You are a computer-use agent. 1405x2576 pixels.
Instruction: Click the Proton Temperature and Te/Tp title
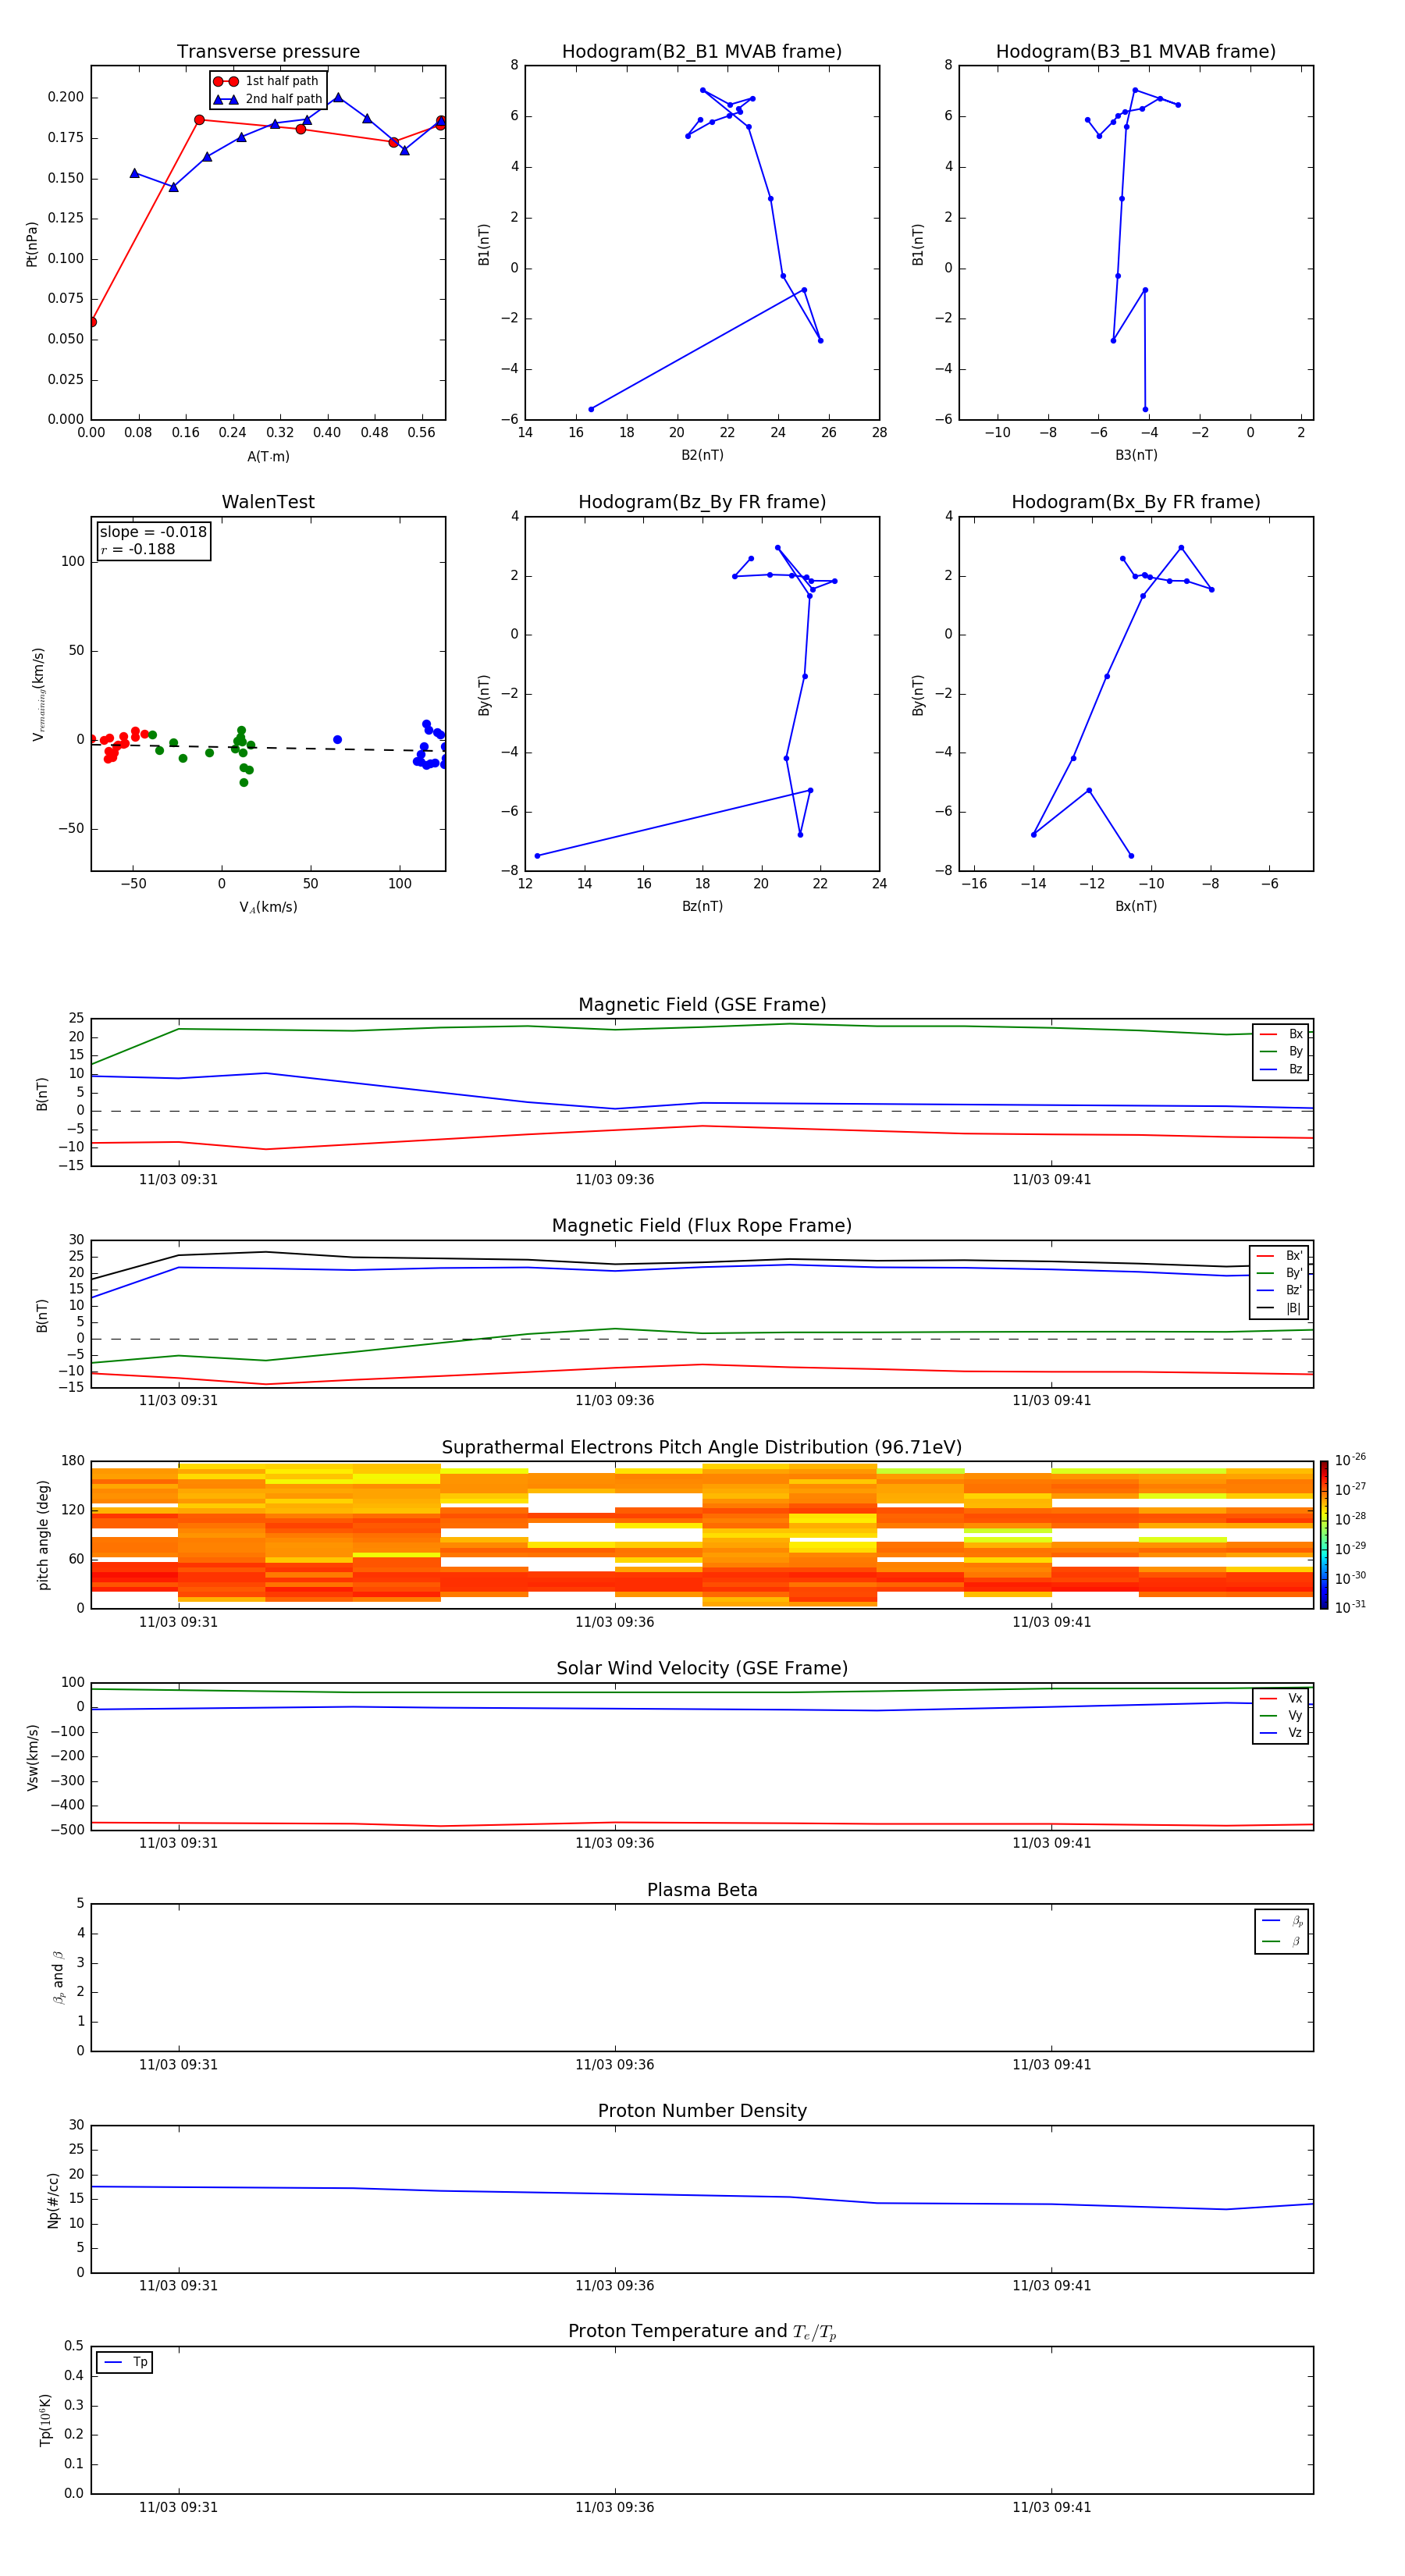click(702, 2332)
